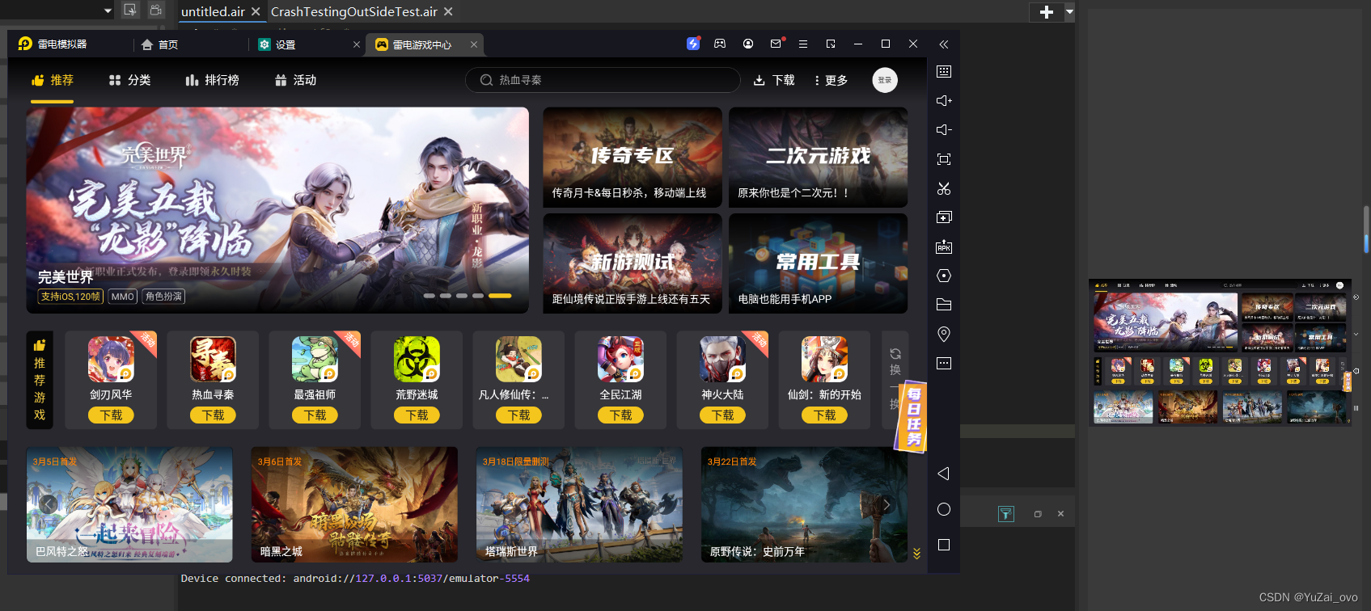Open the 更多 more menu

pyautogui.click(x=831, y=80)
